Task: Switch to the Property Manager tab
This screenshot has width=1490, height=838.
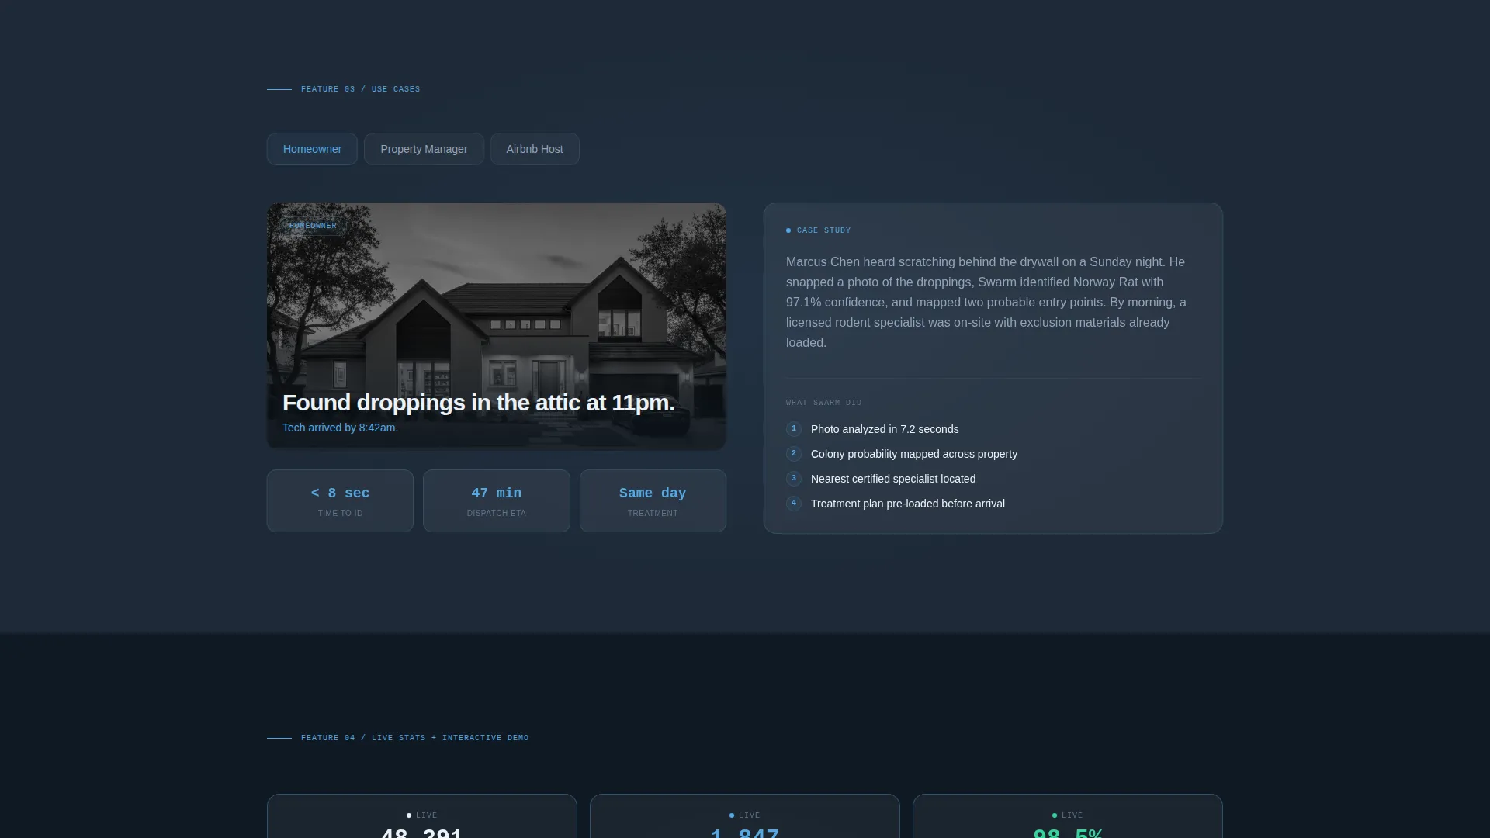Action: 424,149
